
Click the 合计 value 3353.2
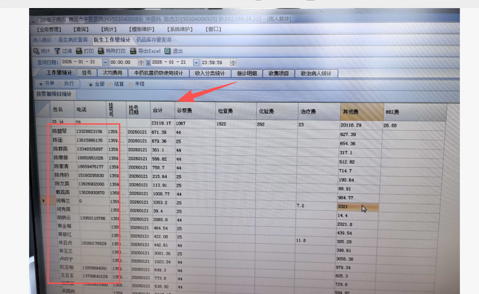[x=160, y=203]
